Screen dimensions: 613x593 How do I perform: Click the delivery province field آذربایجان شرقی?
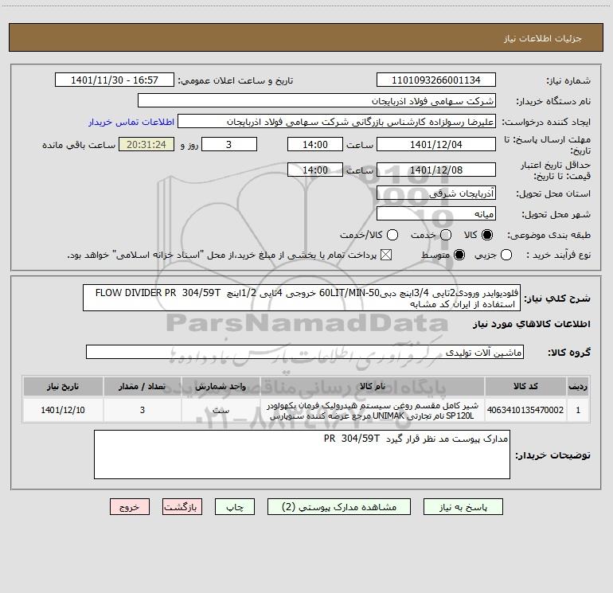point(436,193)
